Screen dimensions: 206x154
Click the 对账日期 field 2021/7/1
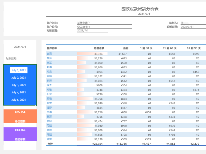(x=92, y=30)
